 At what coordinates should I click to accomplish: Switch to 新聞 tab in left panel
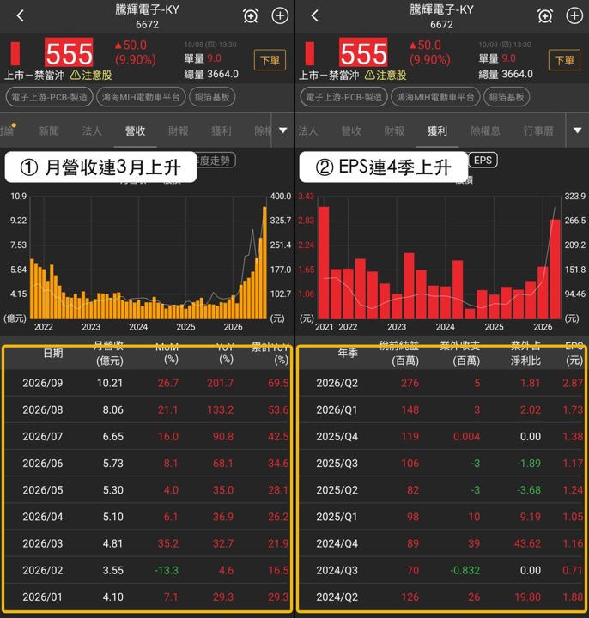(49, 130)
